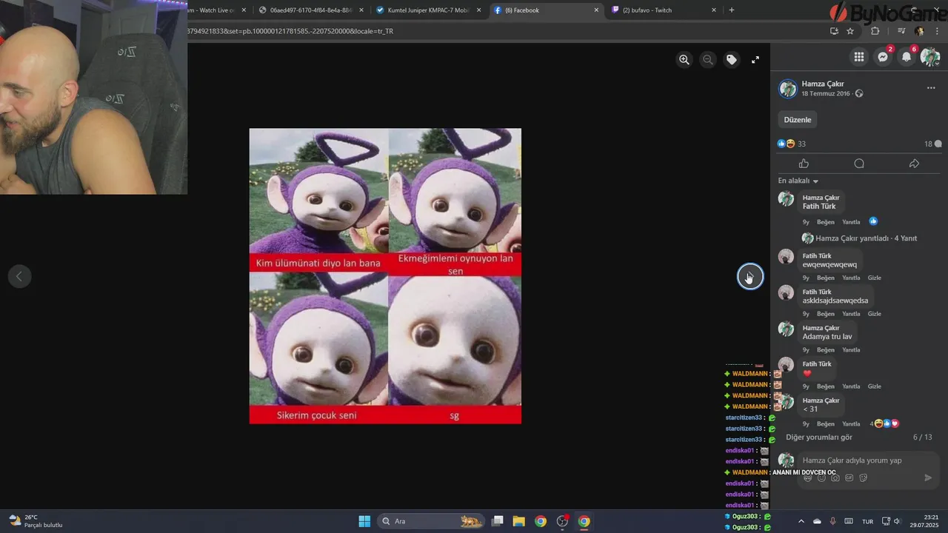Click the comment bubble action icon
Image resolution: width=948 pixels, height=533 pixels.
pyautogui.click(x=859, y=164)
